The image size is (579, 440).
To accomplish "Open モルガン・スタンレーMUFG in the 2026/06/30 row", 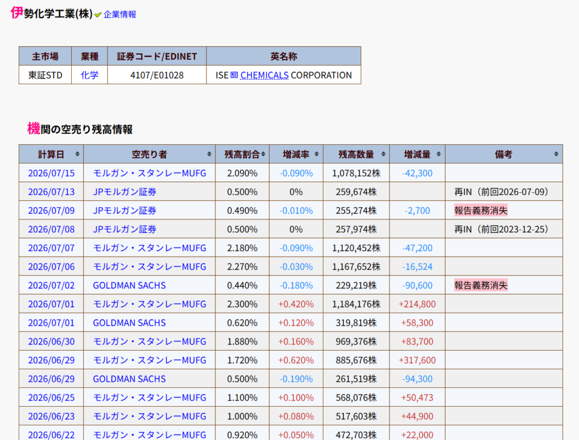I will coord(149,342).
